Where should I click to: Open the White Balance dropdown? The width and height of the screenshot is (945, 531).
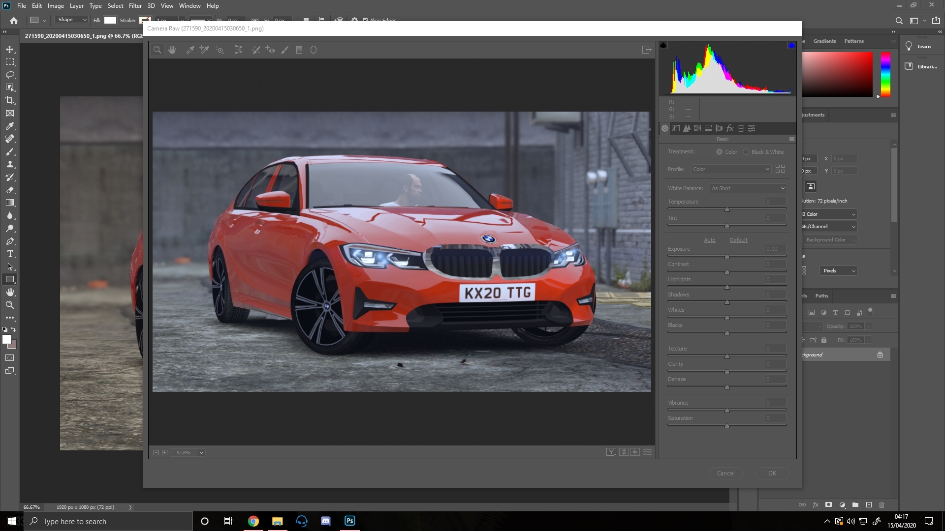click(x=748, y=188)
